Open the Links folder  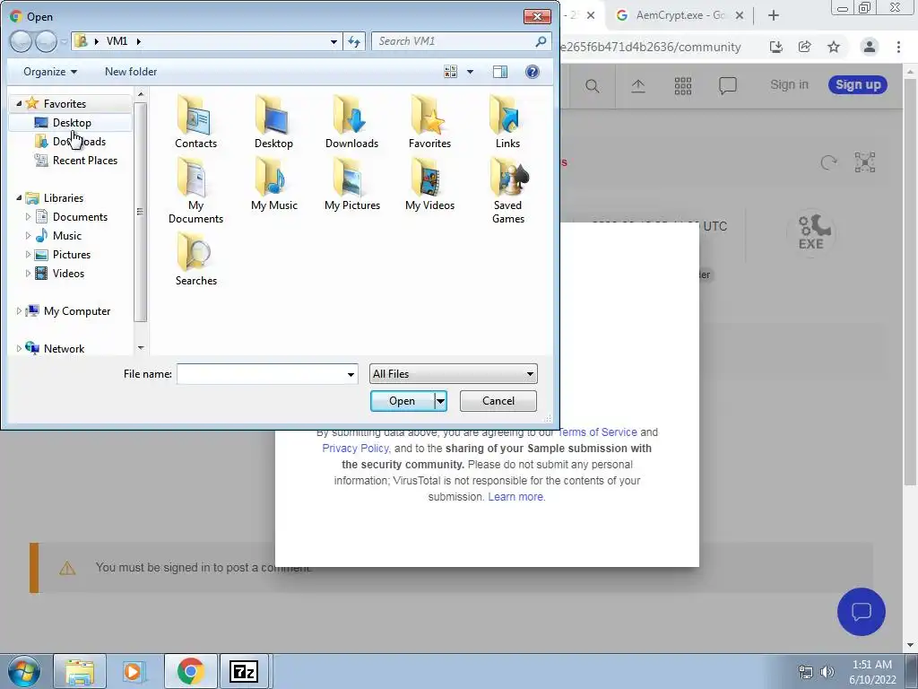click(x=507, y=122)
